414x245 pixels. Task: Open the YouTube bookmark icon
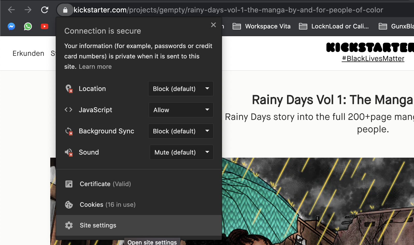click(x=45, y=26)
